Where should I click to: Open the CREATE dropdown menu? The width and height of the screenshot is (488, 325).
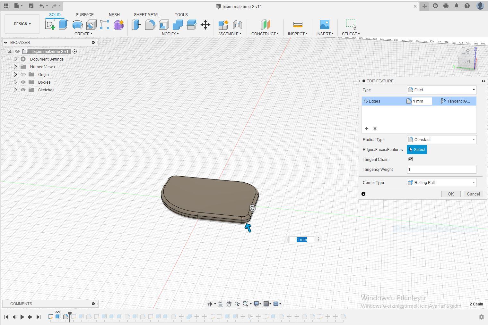(x=83, y=34)
